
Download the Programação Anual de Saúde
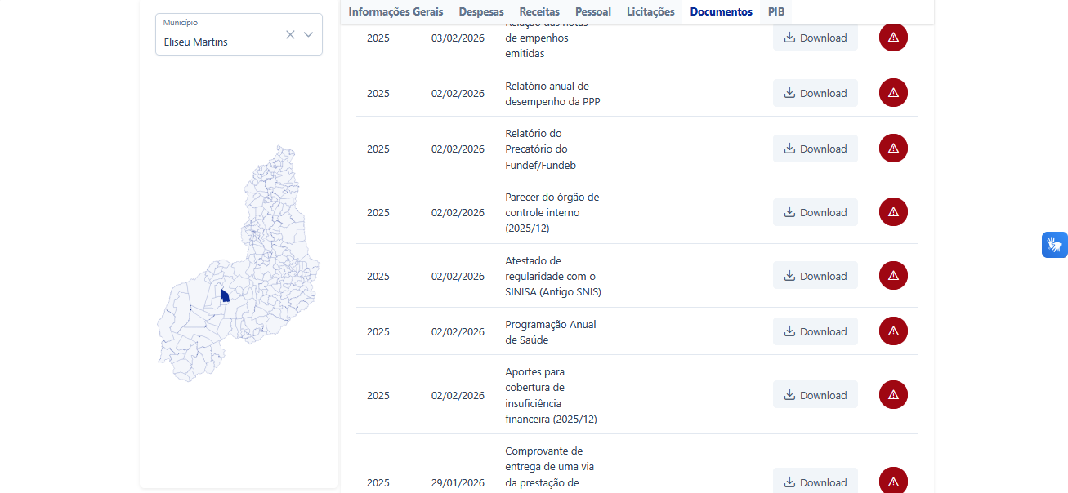pos(816,331)
